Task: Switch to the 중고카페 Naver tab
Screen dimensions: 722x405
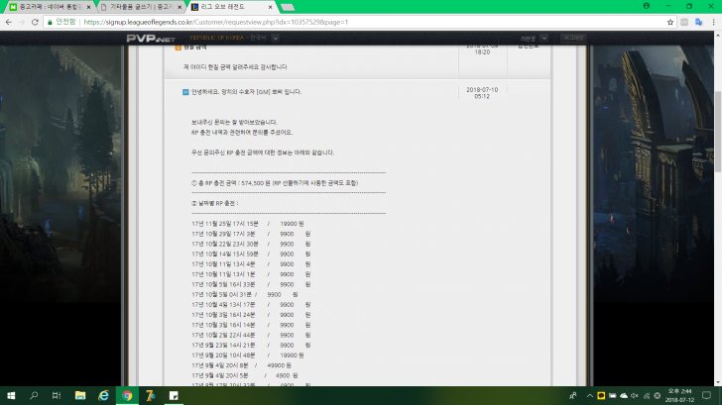Action: (47, 6)
